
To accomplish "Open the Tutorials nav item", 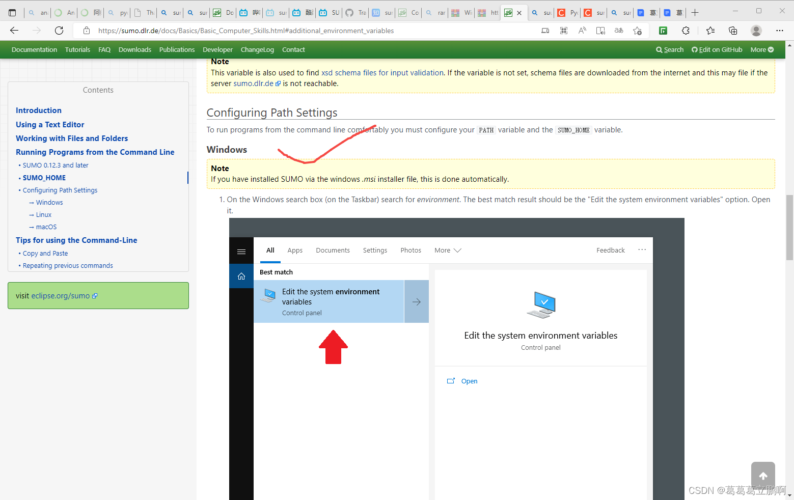I will point(77,49).
